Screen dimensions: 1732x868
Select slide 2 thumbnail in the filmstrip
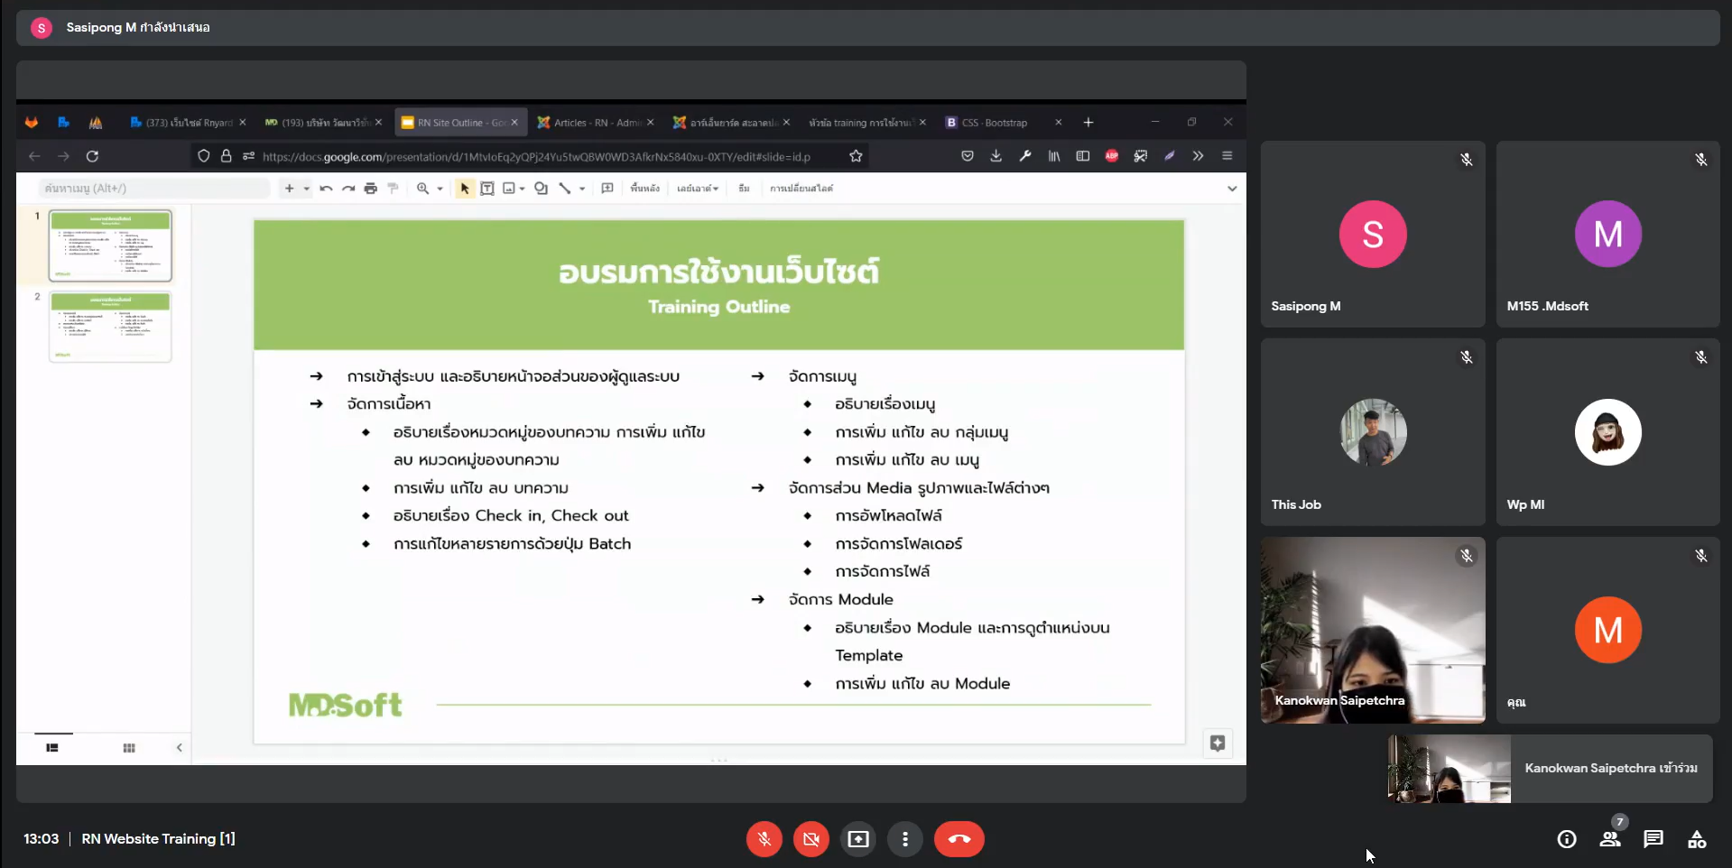coord(110,326)
